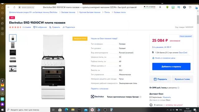The height and width of the screenshot is (112, 199).
Task: Open Electrolux brand logo link
Action: pyautogui.click(x=97, y=97)
